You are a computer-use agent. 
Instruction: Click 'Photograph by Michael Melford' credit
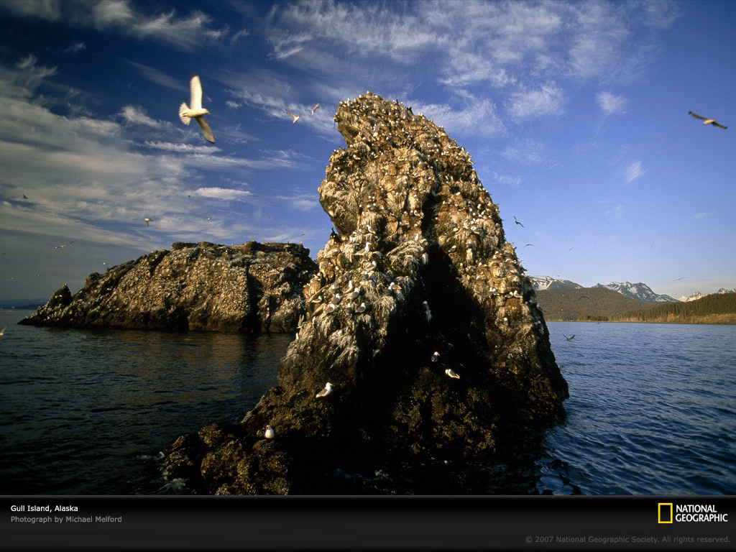coord(66,519)
